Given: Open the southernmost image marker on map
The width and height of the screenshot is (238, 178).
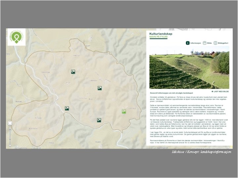Looking at the screenshot, I should tap(99, 120).
